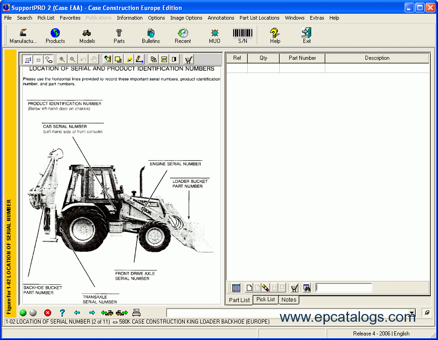Click the MUO toolbar icon
The height and width of the screenshot is (340, 438).
coord(214,36)
